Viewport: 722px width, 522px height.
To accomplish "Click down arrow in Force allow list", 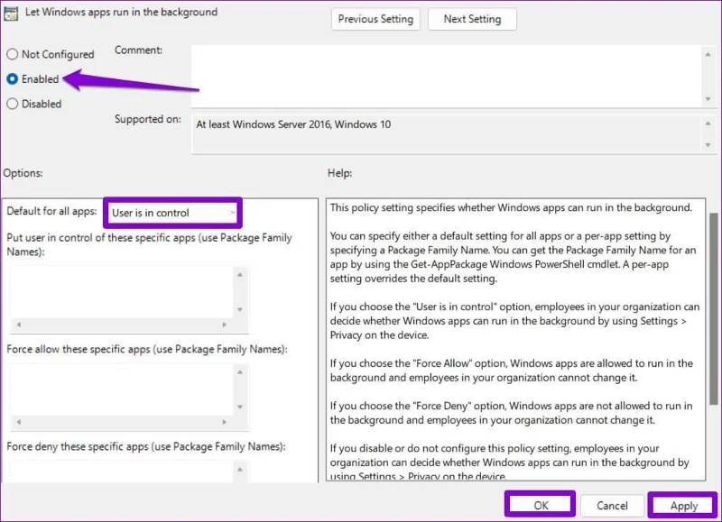I will coord(240,407).
